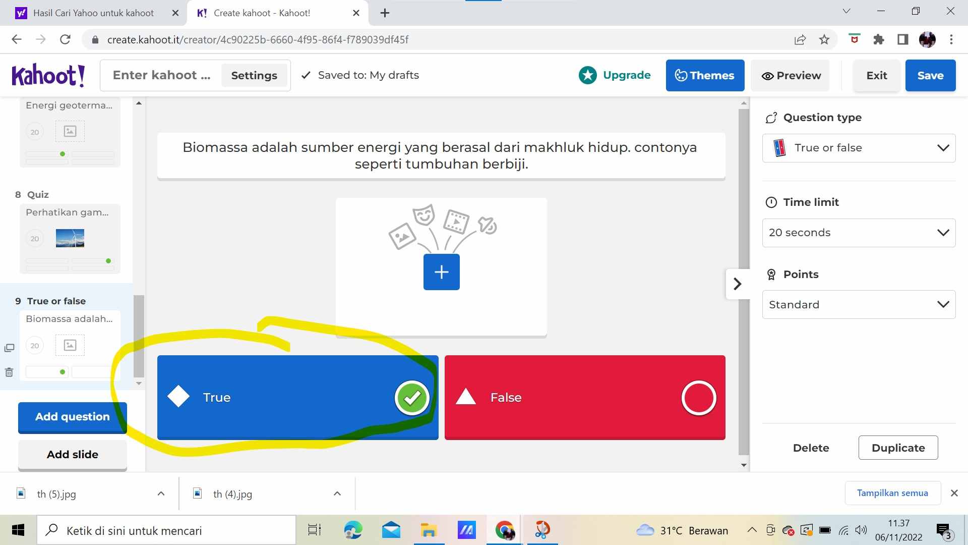
Task: Click the red shield extension icon
Action: click(855, 39)
